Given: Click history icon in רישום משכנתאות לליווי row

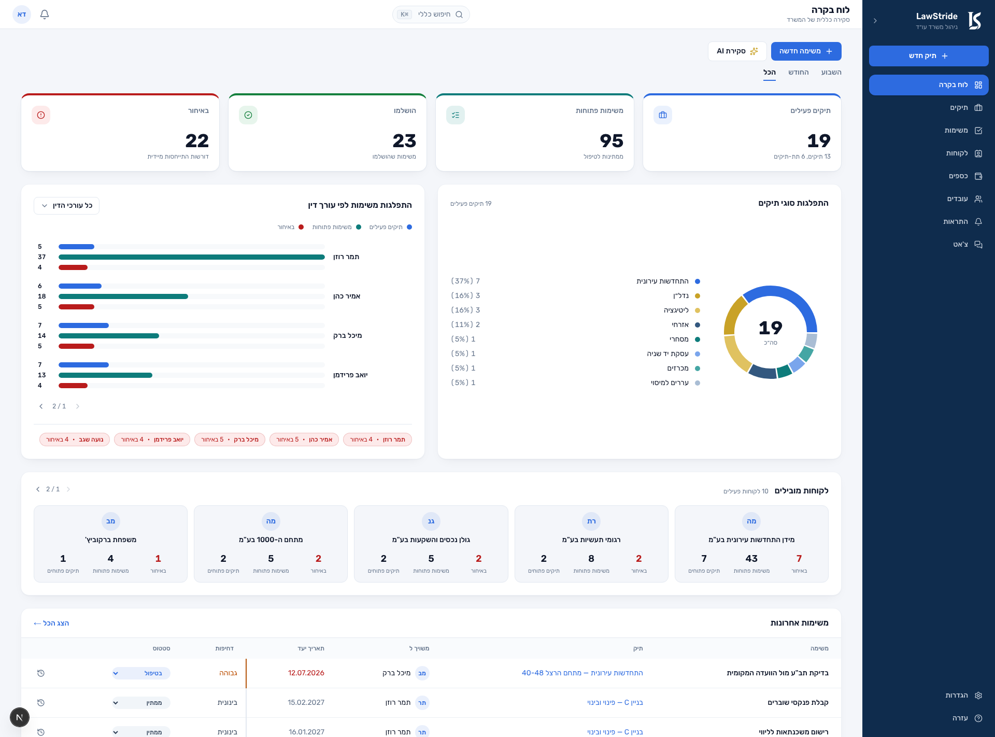Looking at the screenshot, I should (x=41, y=732).
